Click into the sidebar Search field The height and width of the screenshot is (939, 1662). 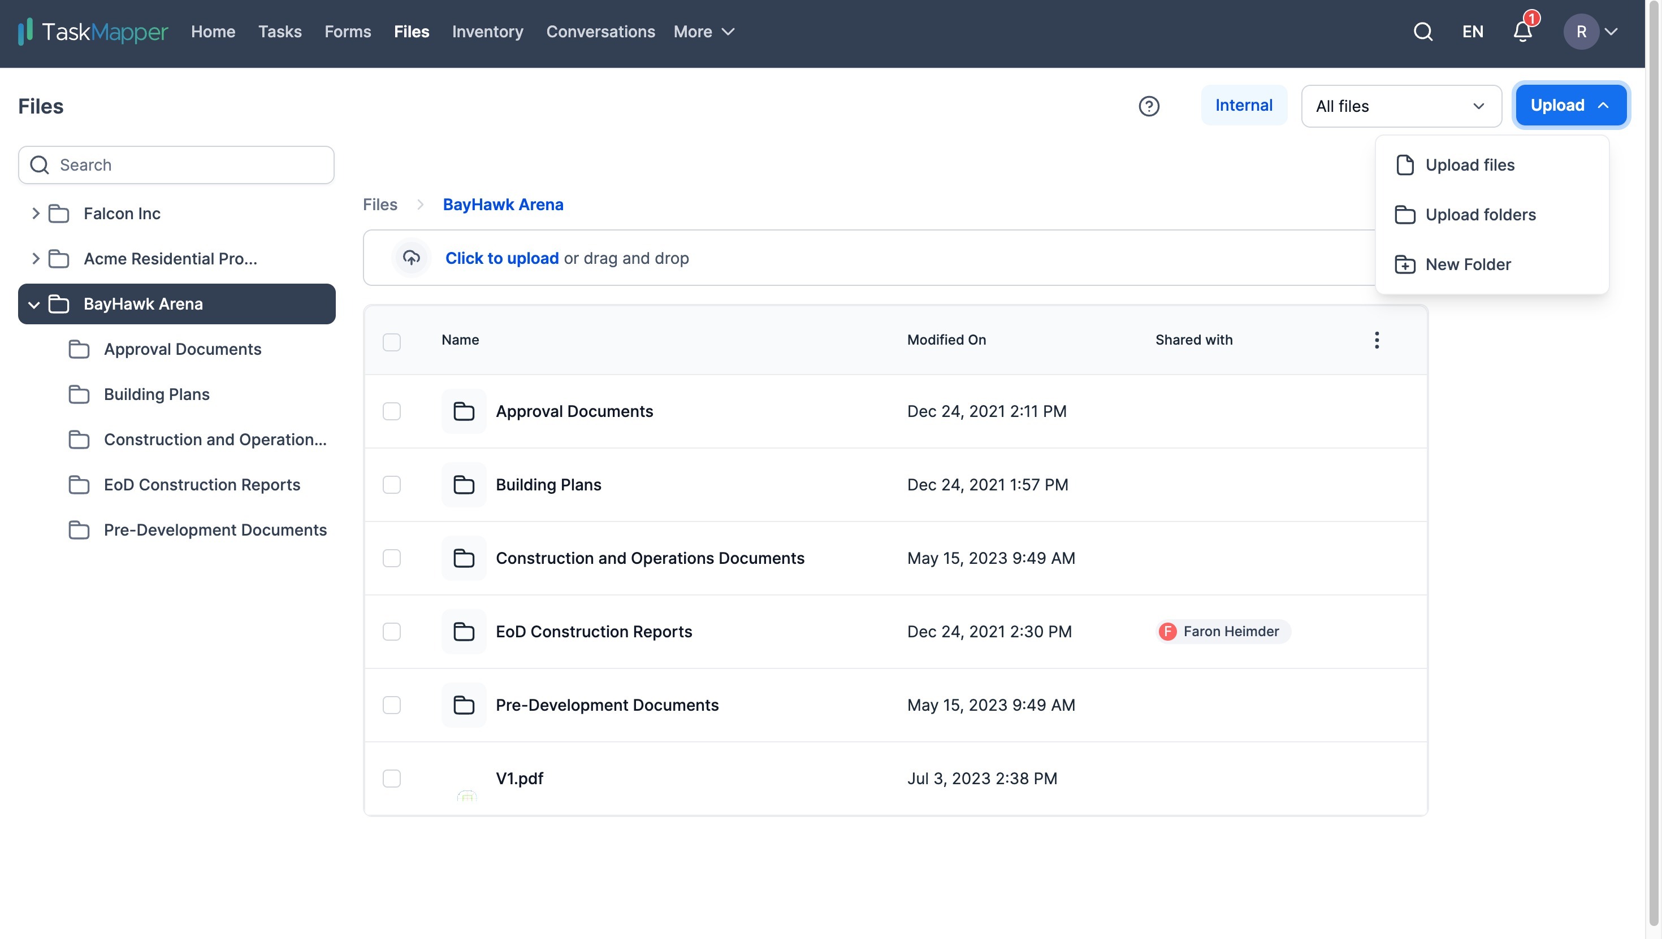pos(176,165)
